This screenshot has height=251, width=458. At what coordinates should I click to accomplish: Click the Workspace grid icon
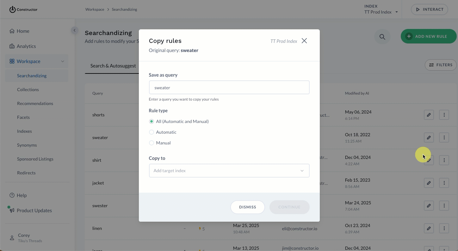[12, 61]
